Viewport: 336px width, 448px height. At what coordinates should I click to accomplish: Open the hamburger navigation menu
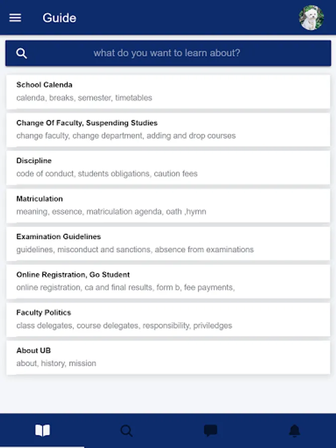point(15,18)
